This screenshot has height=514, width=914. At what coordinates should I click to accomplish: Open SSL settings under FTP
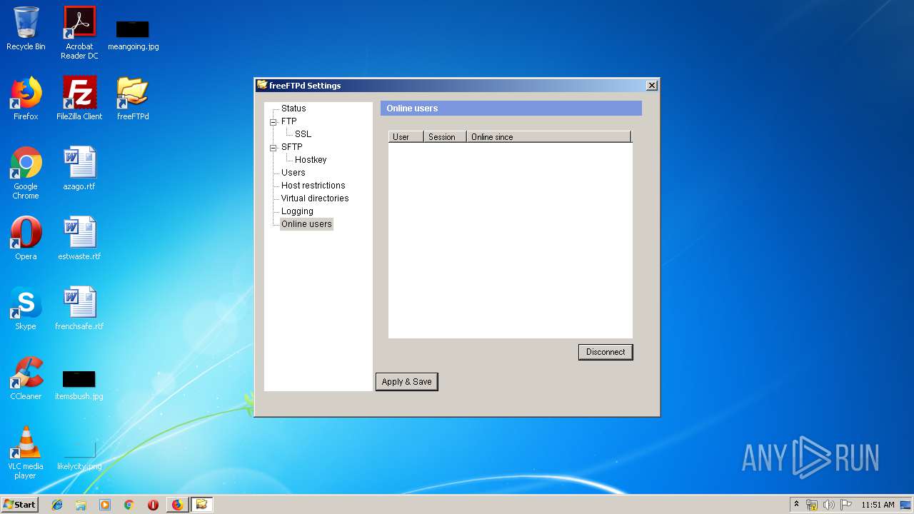(303, 134)
